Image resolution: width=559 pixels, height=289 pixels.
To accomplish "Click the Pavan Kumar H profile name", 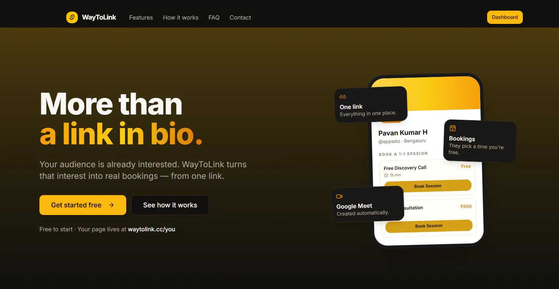I will click(x=403, y=133).
